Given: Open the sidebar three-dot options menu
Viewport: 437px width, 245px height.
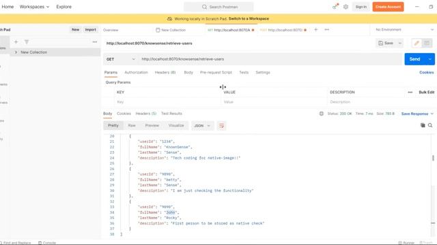Looking at the screenshot, I should tap(95, 42).
